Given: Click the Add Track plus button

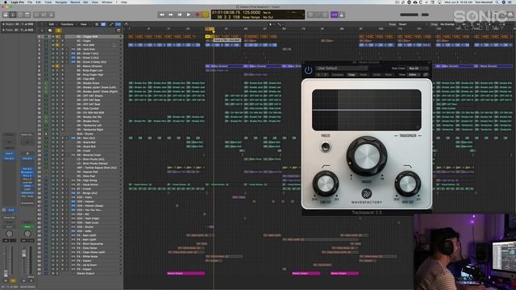Looking at the screenshot, I should (x=42, y=31).
